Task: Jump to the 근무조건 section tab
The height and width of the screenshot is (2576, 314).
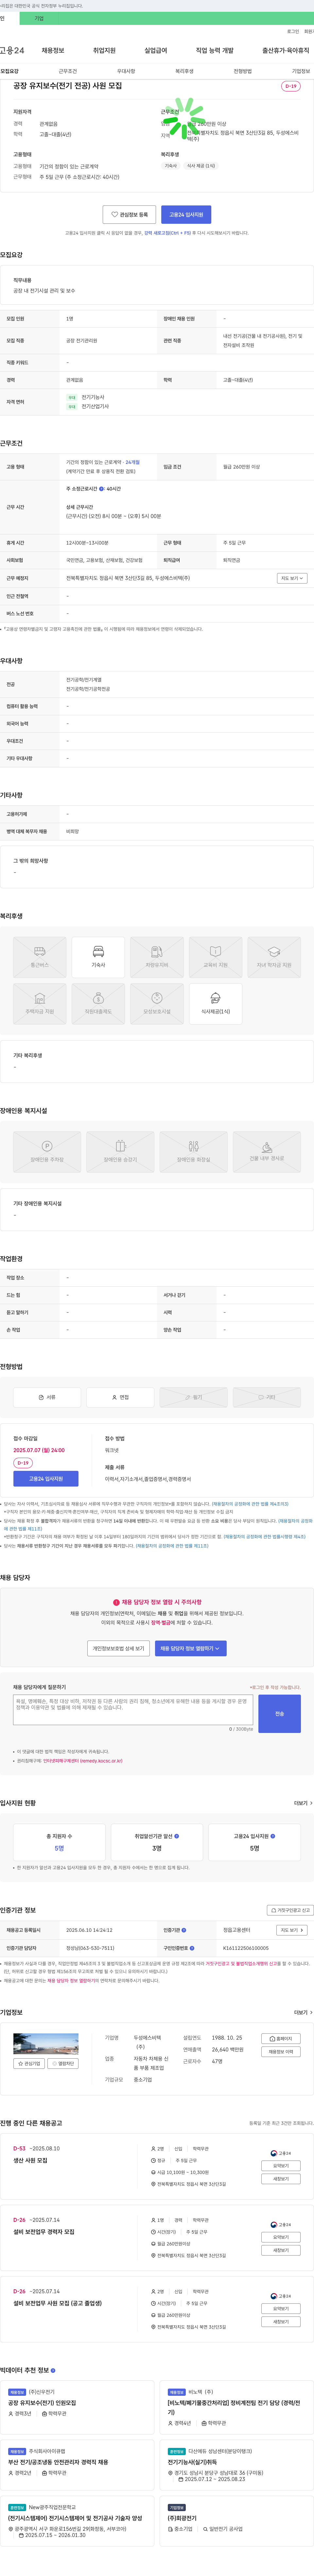Action: (x=68, y=71)
